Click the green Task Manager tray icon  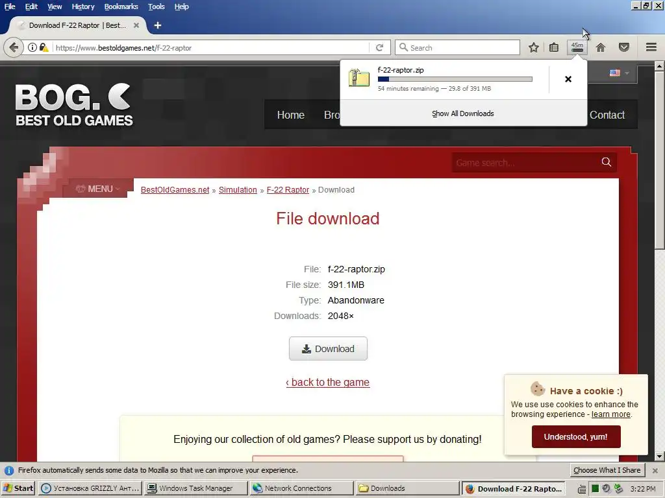595,489
